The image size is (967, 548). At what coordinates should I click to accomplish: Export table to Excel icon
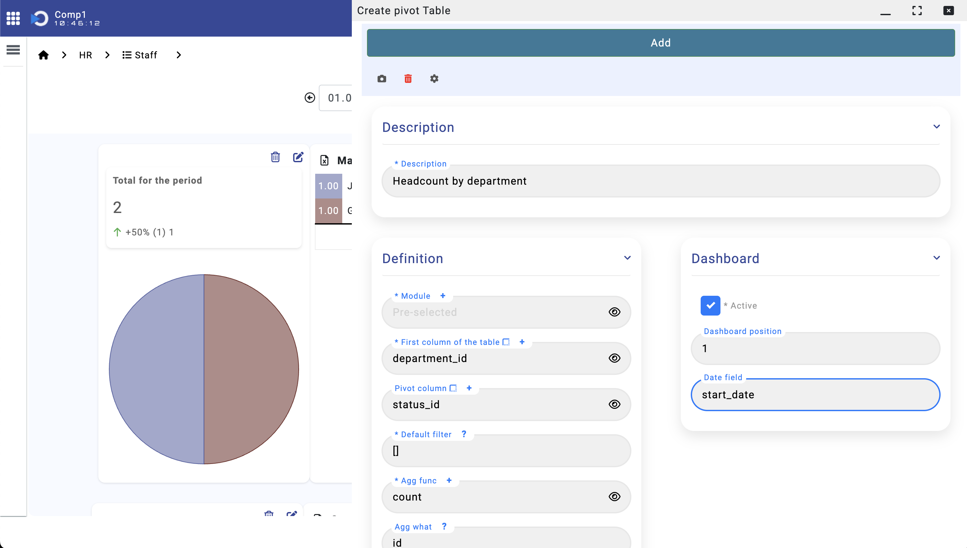point(324,161)
